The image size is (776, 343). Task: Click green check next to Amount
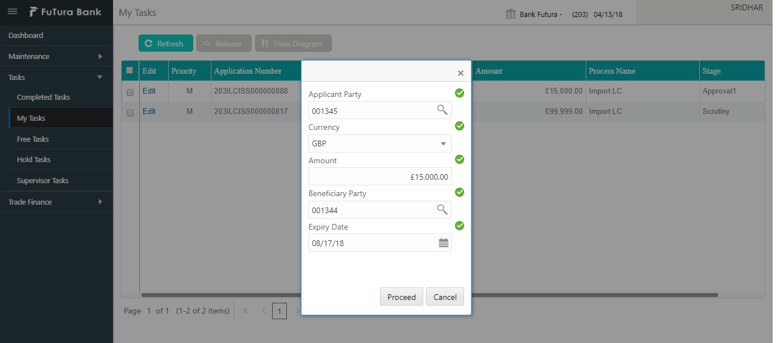coord(460,159)
